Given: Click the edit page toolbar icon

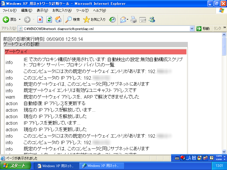Looking at the screenshot, I should point(142,20).
